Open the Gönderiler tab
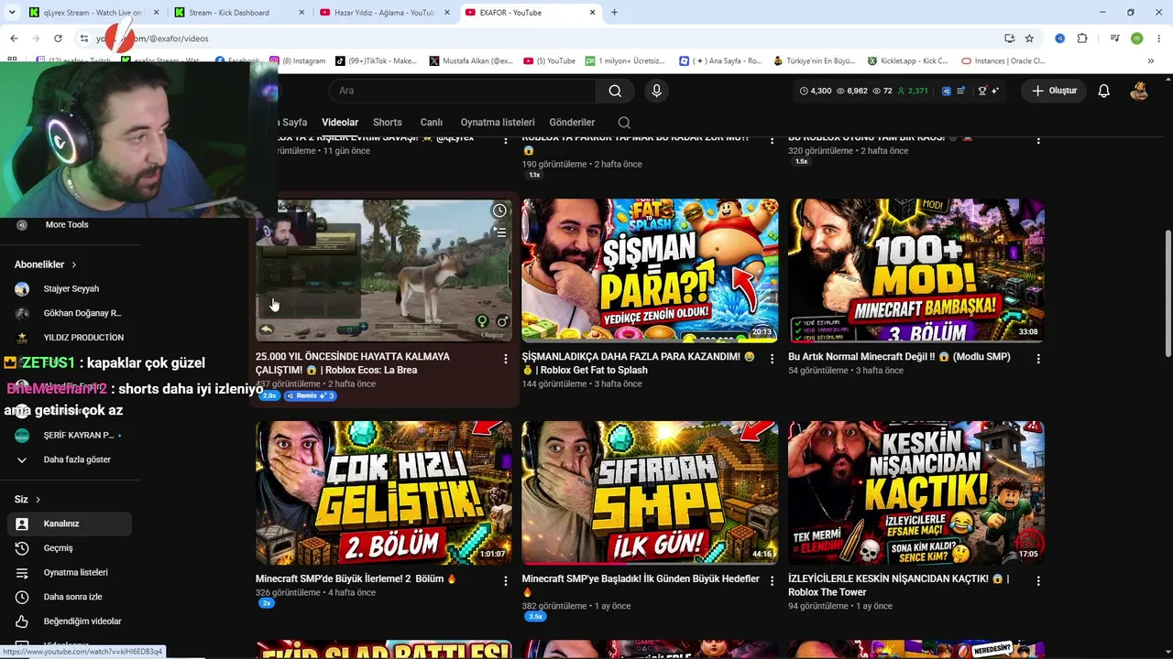The width and height of the screenshot is (1173, 659). pos(572,123)
